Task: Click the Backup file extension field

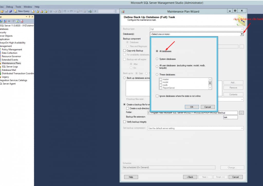Action: 230,117
